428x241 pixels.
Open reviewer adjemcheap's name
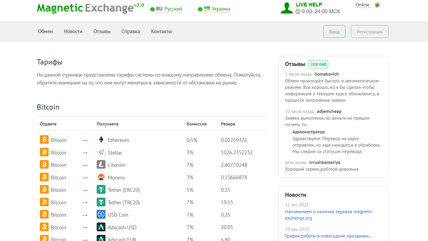pos(329,111)
